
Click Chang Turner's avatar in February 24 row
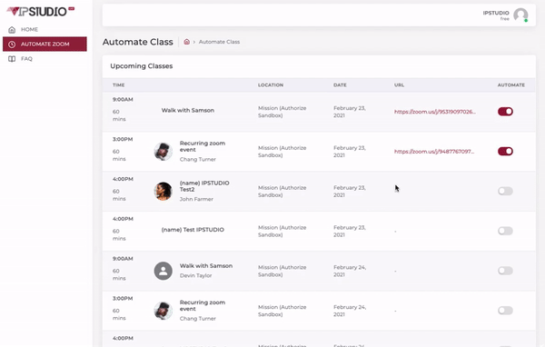point(163,311)
